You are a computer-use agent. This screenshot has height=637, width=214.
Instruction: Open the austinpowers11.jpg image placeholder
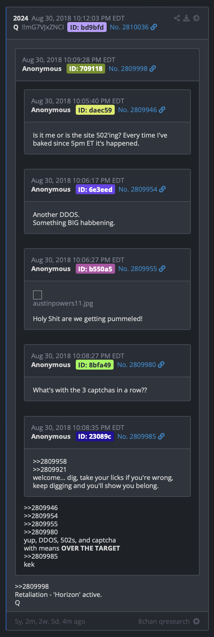point(38,295)
